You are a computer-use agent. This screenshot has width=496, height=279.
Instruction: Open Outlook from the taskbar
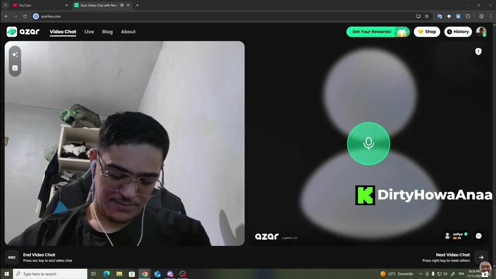point(157,274)
